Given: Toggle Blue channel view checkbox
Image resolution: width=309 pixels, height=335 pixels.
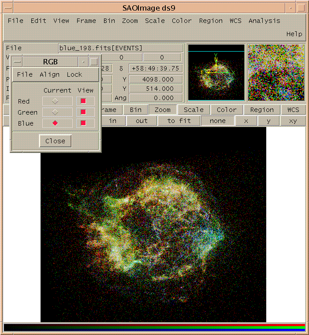Looking at the screenshot, I should tap(83, 123).
